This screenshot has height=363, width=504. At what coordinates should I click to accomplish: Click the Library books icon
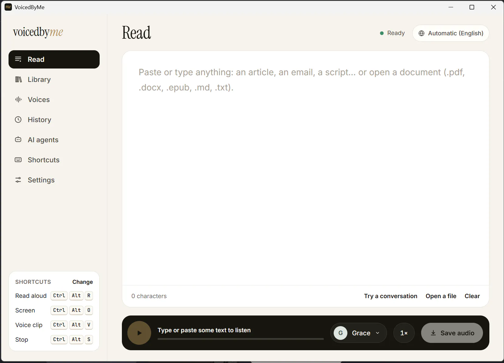click(x=18, y=79)
